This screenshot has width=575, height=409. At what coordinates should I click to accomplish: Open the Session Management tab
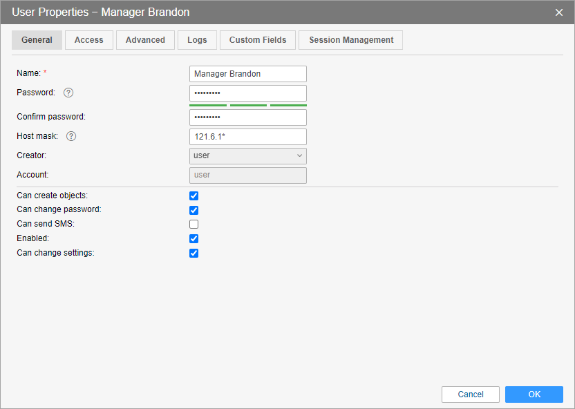(351, 40)
